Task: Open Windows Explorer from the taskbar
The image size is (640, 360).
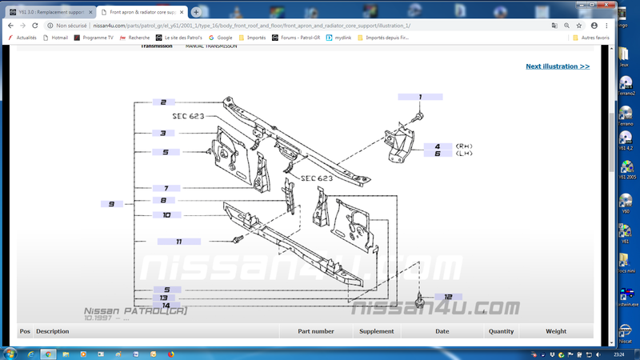Action: pos(66,354)
